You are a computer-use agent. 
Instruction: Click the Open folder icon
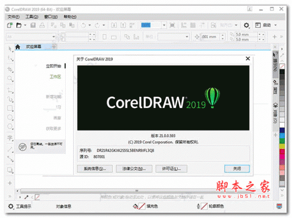[x=19, y=25]
